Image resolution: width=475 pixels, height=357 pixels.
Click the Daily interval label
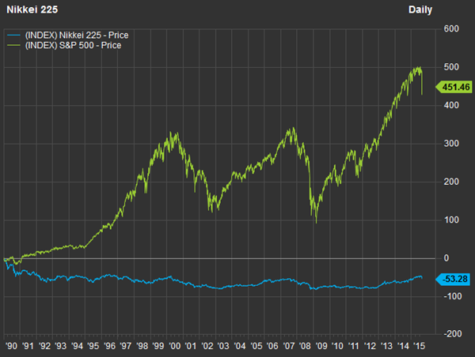pyautogui.click(x=420, y=9)
